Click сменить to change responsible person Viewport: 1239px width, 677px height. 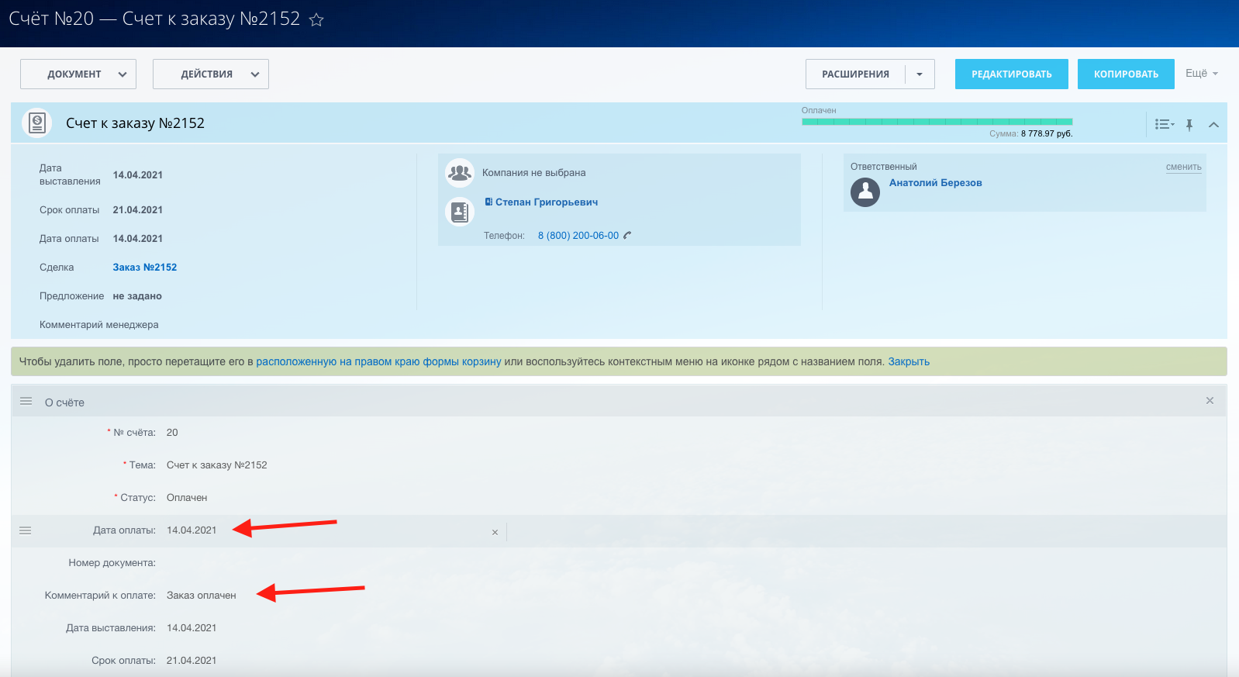click(x=1183, y=167)
